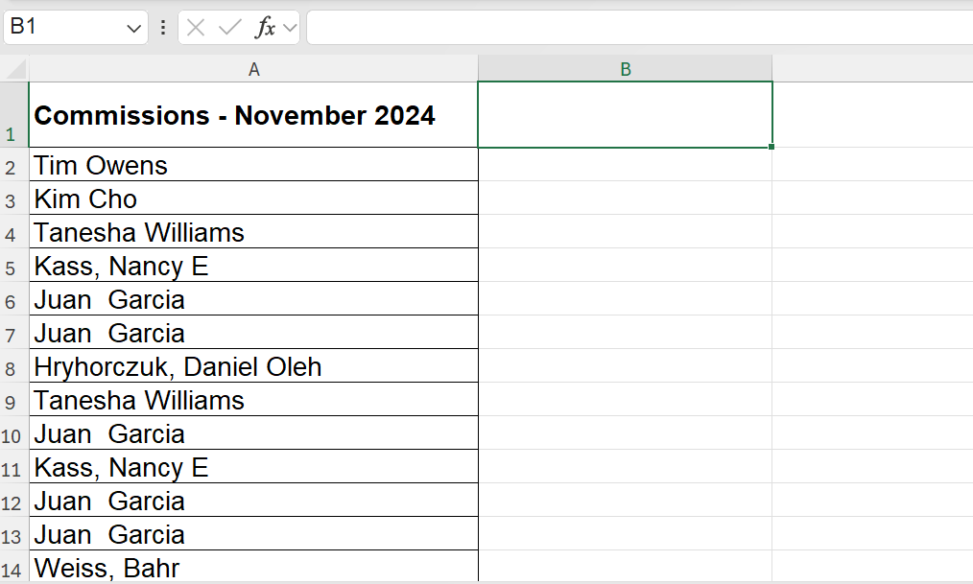Click the three-dot handle beside Name Box

pos(162,27)
